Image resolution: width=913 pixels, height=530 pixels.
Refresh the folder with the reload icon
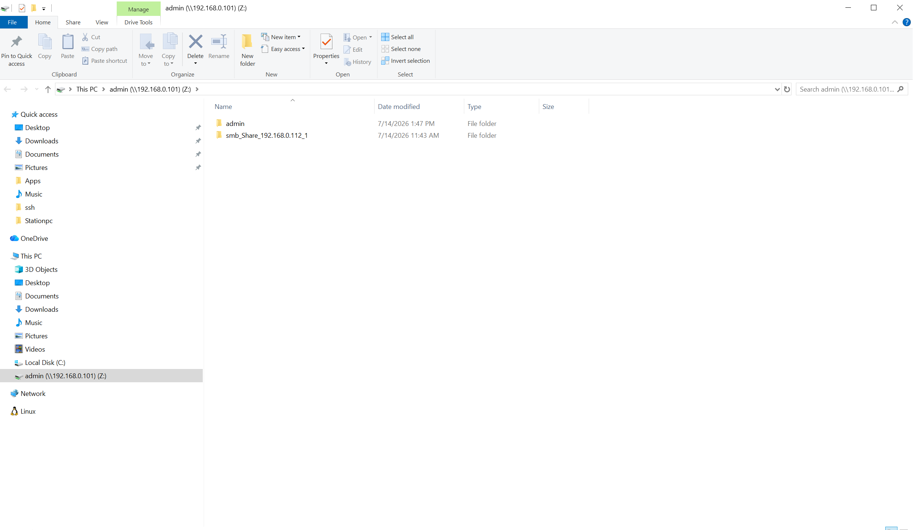787,89
